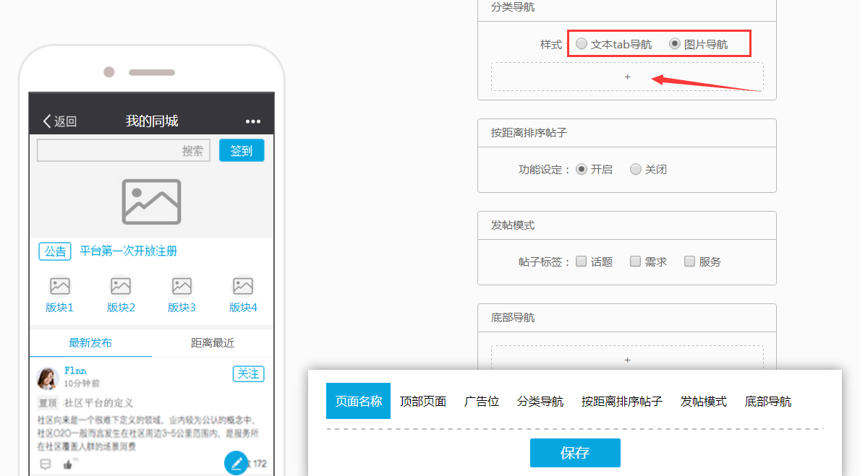
Task: Check the 服务 post tag checkbox
Action: tap(689, 261)
